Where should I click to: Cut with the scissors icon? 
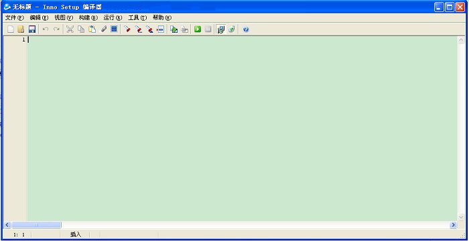tap(70, 29)
